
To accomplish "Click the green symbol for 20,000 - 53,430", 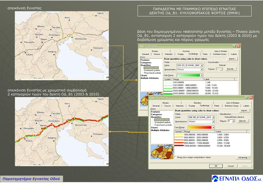I will pyautogui.click(x=168, y=94).
